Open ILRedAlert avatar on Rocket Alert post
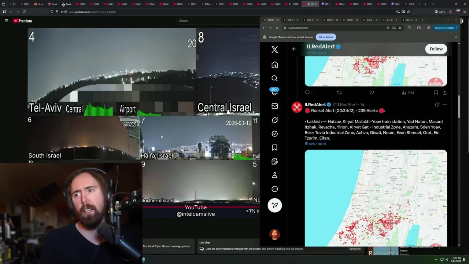This screenshot has width=469, height=264. (297, 107)
